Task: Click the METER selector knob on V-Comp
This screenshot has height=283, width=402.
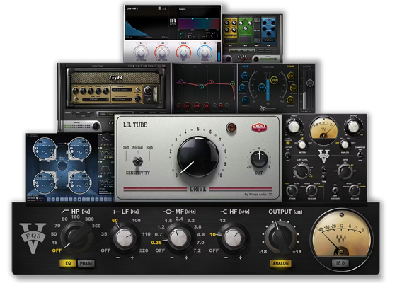Action: click(x=302, y=145)
